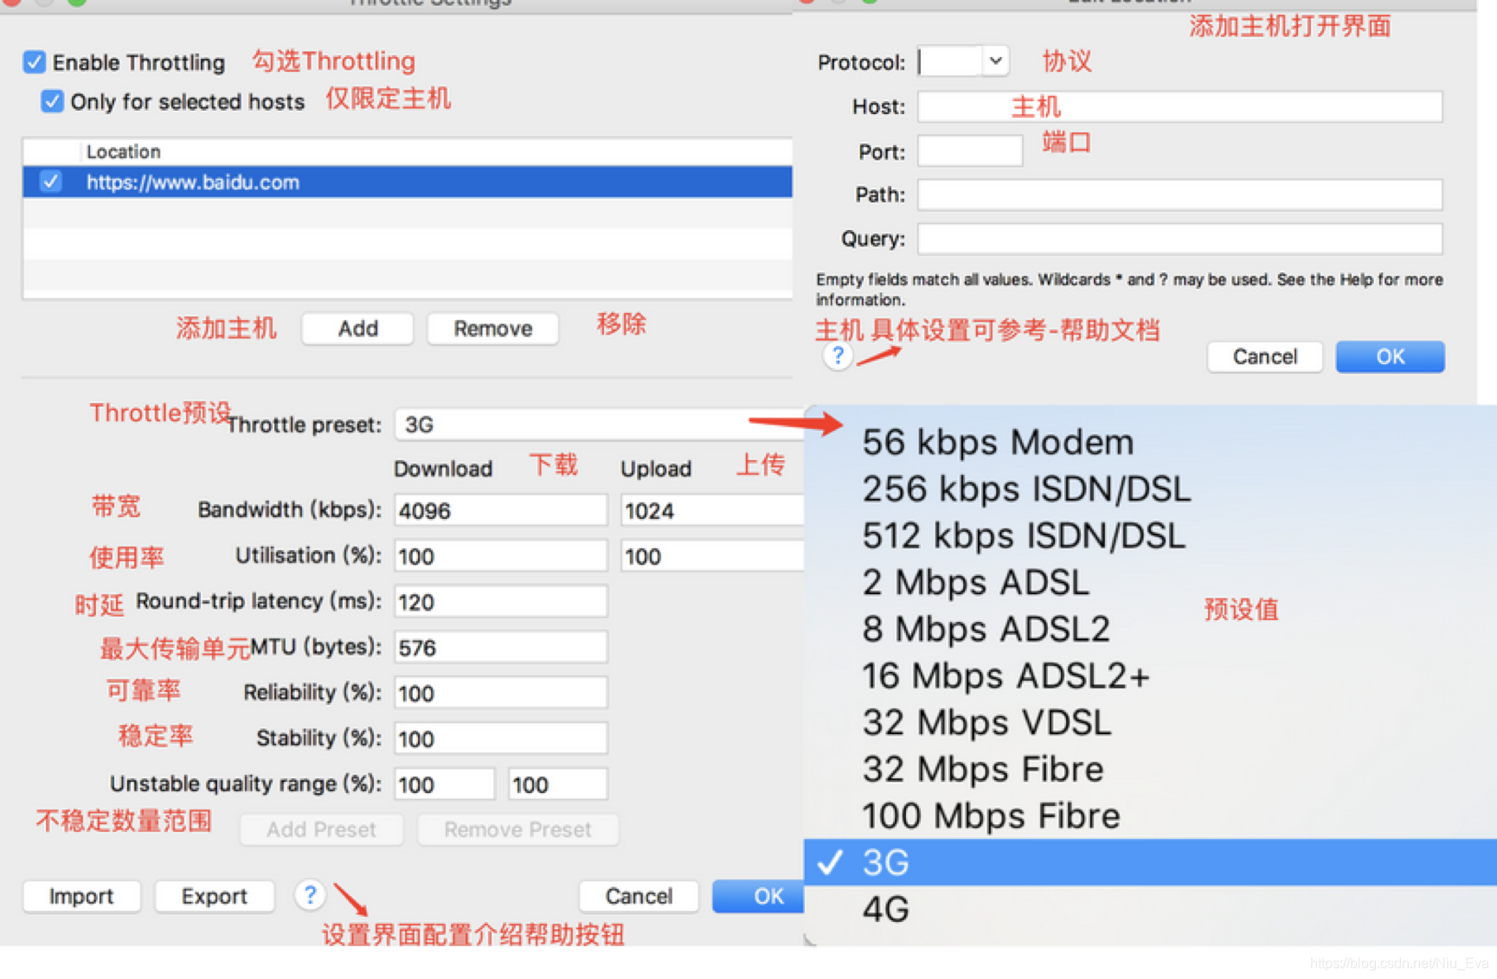Select the https://www.baidu.com location row
The height and width of the screenshot is (979, 1497).
click(x=408, y=182)
